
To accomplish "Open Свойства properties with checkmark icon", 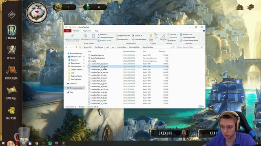I will pyautogui.click(x=163, y=37).
